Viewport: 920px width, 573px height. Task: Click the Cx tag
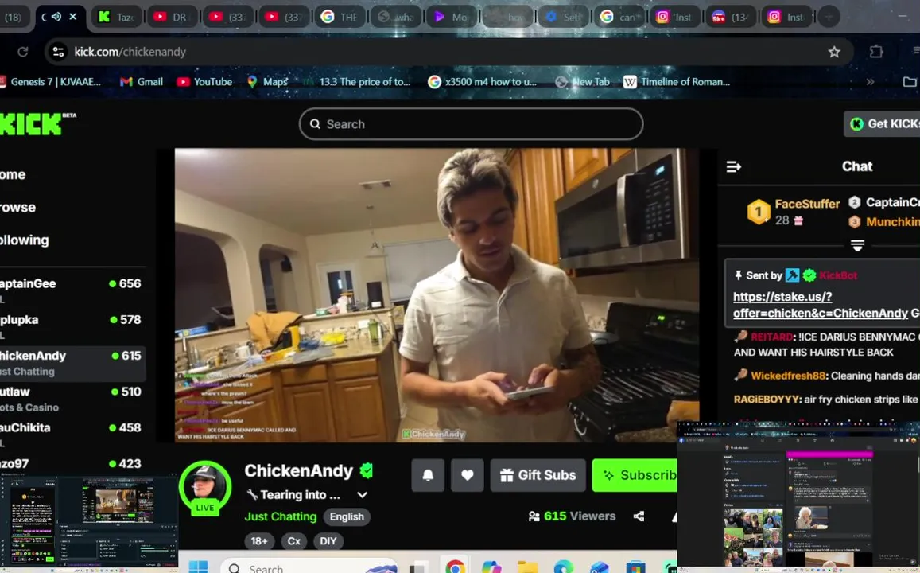click(294, 540)
